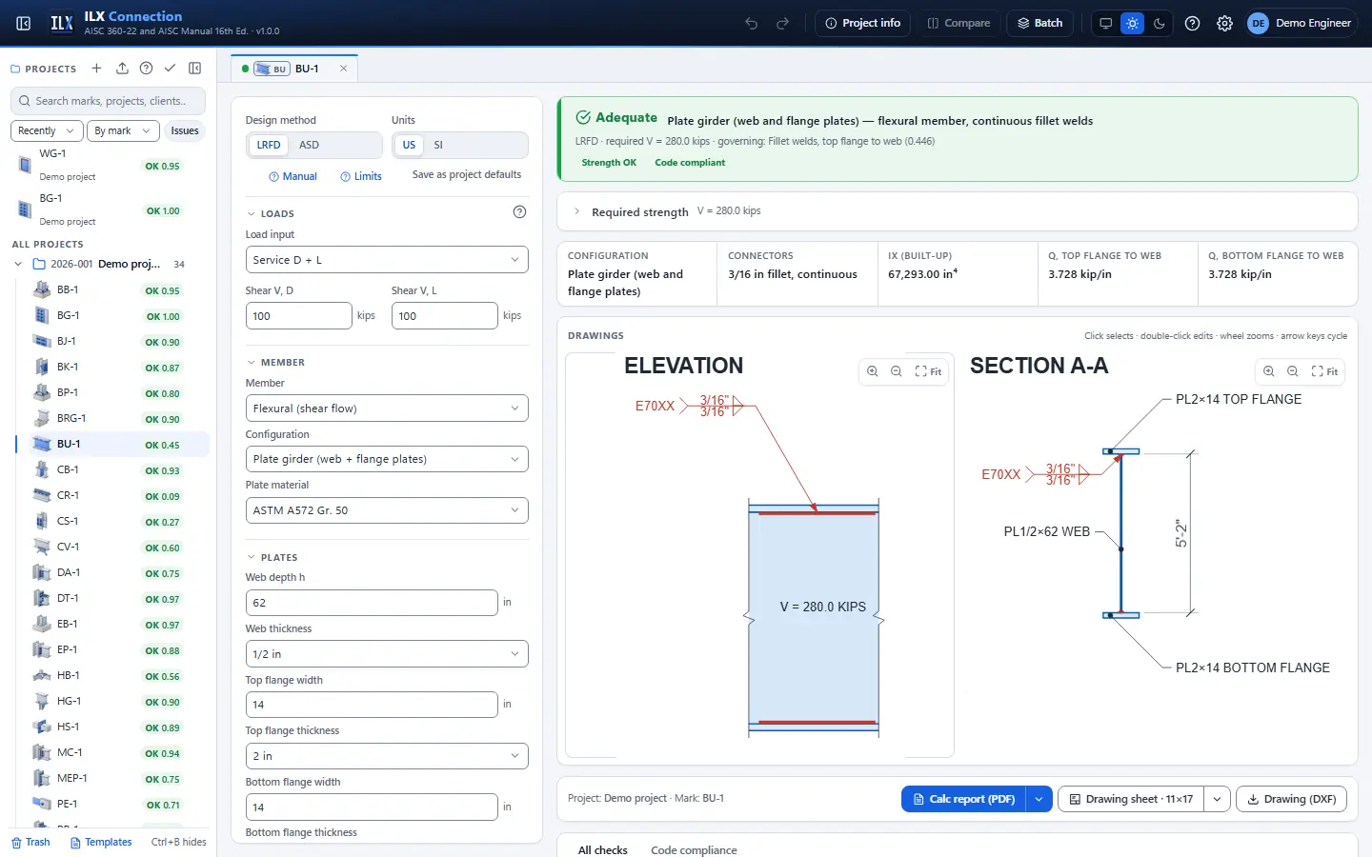The height and width of the screenshot is (857, 1372).
Task: Switch to system display theme icon
Action: pos(1105,23)
